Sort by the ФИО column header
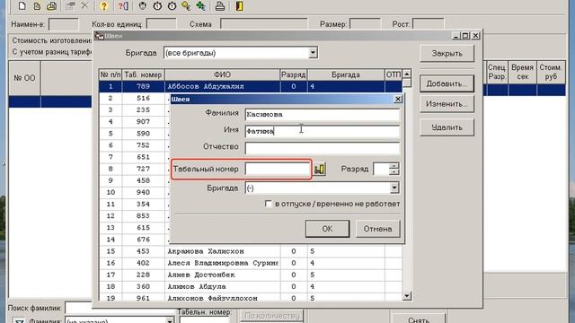The width and height of the screenshot is (575, 323). point(222,74)
